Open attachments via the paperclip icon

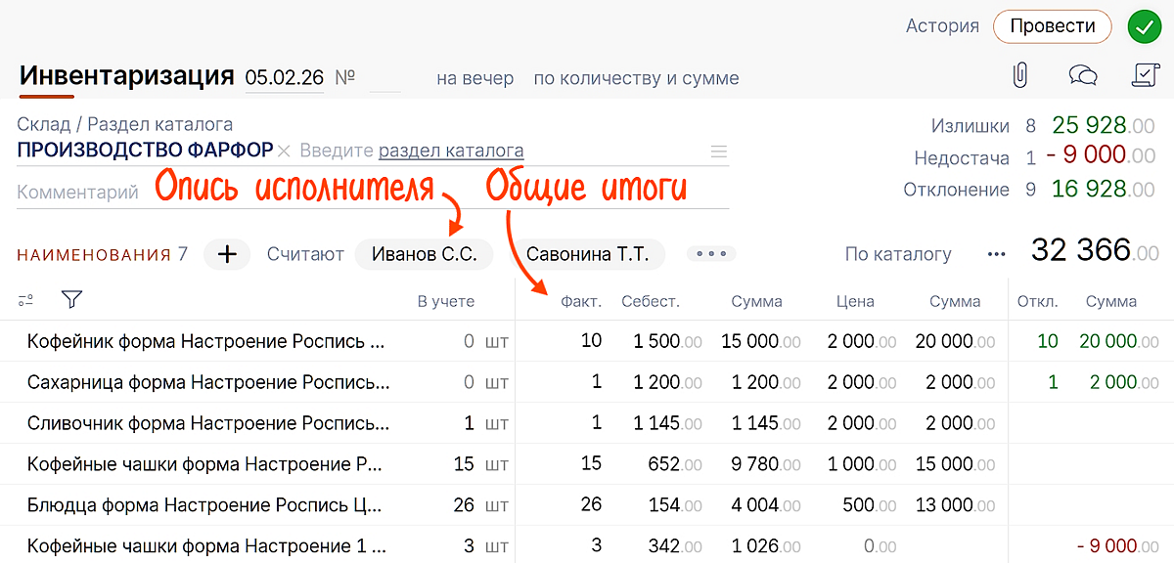[1019, 76]
